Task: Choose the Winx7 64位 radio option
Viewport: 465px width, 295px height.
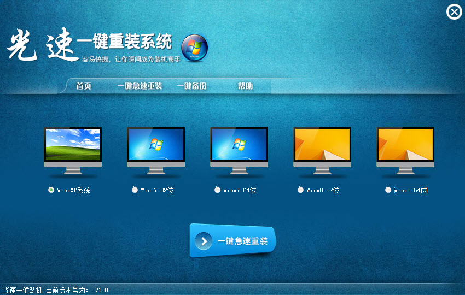Action: pyautogui.click(x=217, y=190)
